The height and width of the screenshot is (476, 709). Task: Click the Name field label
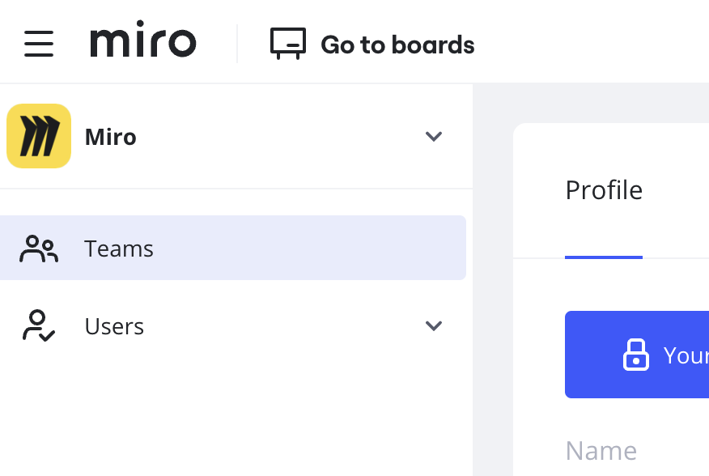tap(601, 450)
